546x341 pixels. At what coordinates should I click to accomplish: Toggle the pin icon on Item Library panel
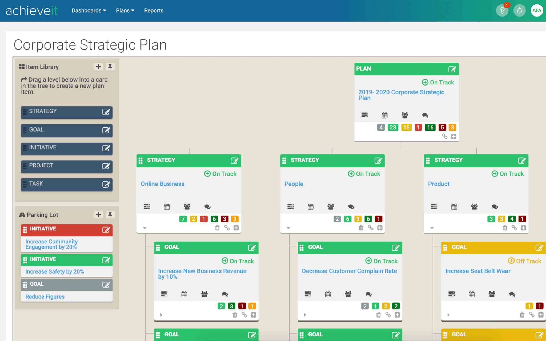pyautogui.click(x=110, y=66)
